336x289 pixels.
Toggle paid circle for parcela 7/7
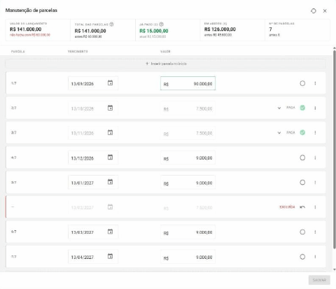click(x=302, y=257)
